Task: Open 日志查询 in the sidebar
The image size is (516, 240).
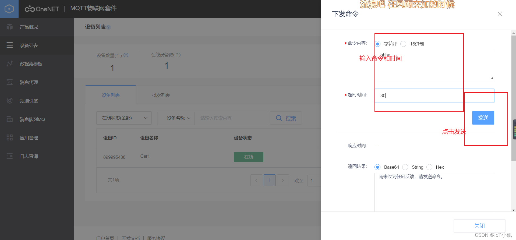Action: [37, 156]
